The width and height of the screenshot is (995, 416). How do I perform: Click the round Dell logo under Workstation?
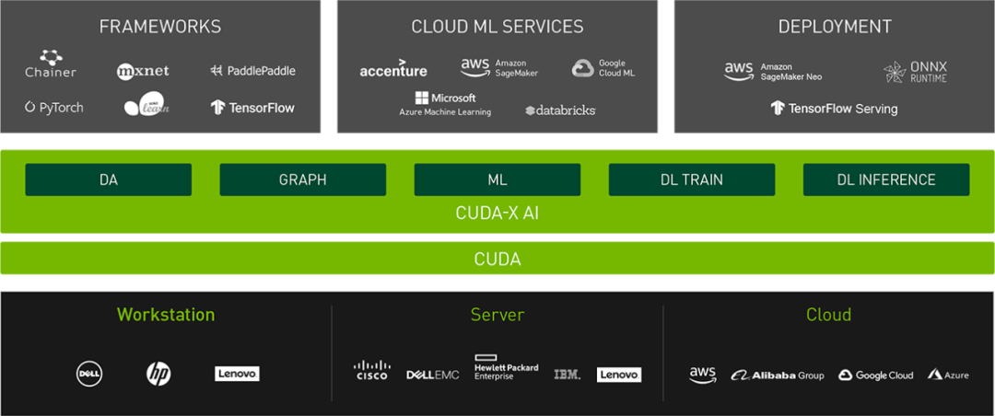(x=89, y=374)
